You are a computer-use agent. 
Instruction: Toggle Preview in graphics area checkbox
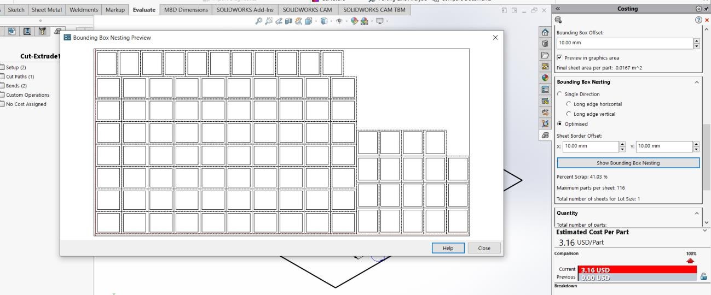coord(559,57)
